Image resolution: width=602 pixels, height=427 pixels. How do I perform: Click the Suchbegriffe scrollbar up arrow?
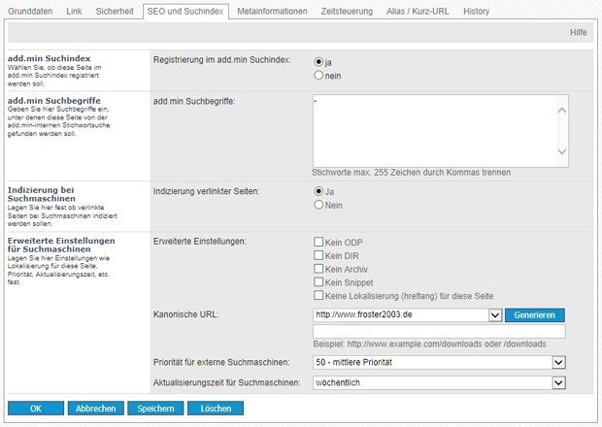tap(561, 111)
